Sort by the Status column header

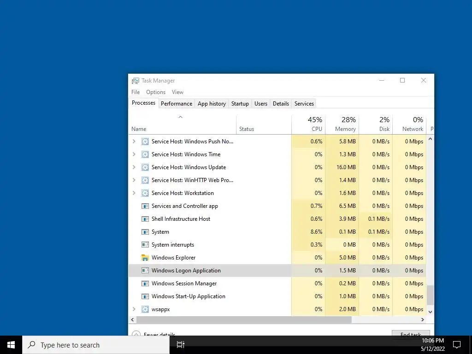(264, 124)
